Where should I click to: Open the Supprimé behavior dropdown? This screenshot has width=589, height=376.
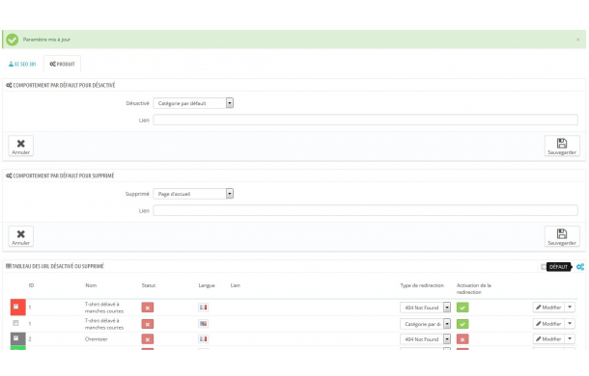pyautogui.click(x=193, y=194)
